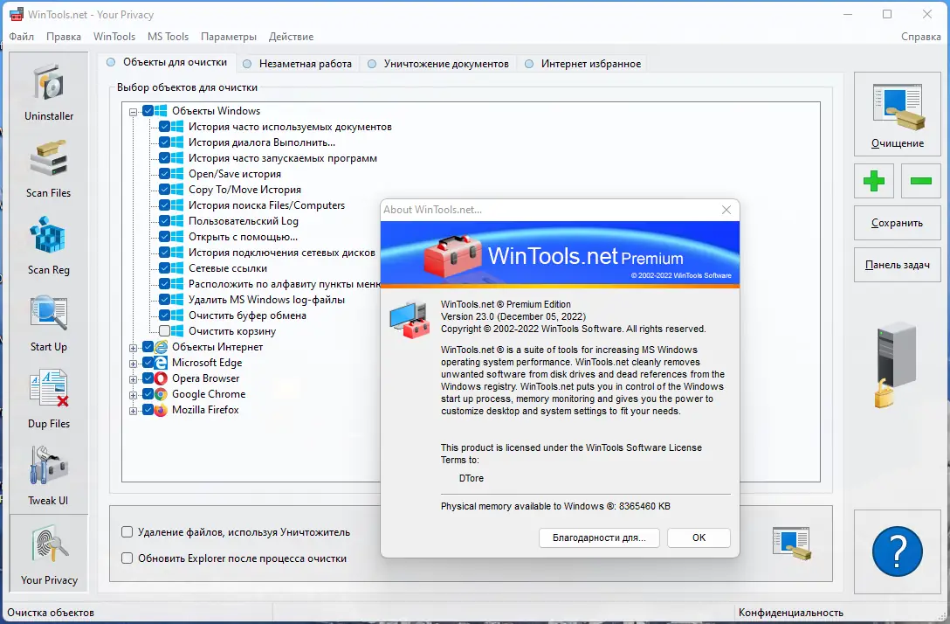Uncheck История диалога Выполнить
Viewport: 950px width, 624px height.
click(x=166, y=142)
